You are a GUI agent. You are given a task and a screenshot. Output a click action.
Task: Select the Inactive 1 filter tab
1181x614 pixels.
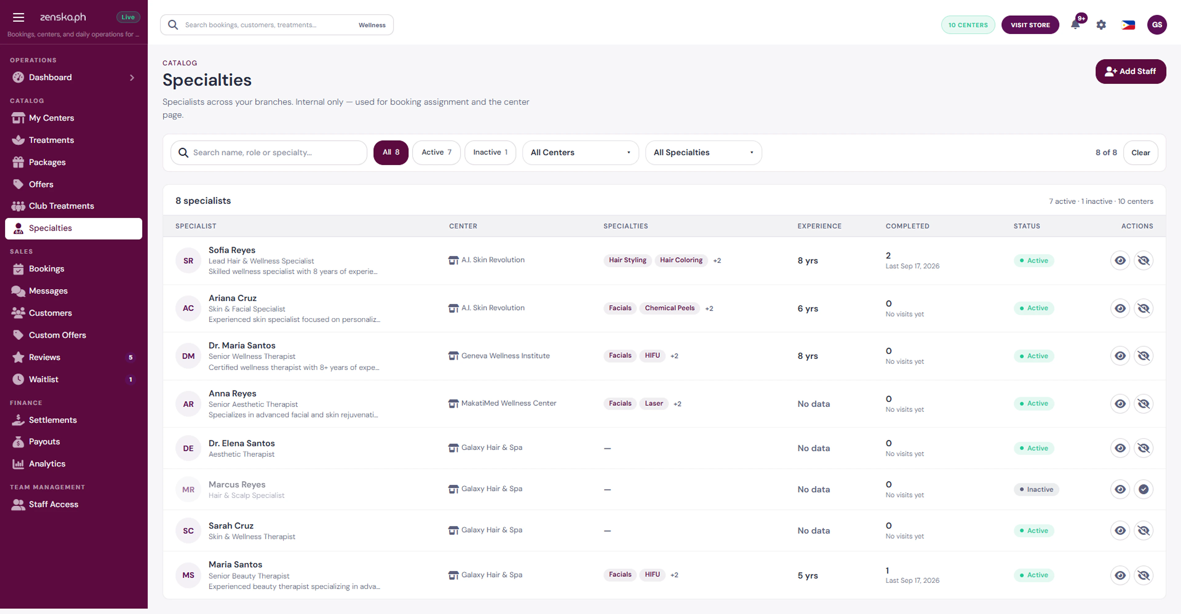490,152
